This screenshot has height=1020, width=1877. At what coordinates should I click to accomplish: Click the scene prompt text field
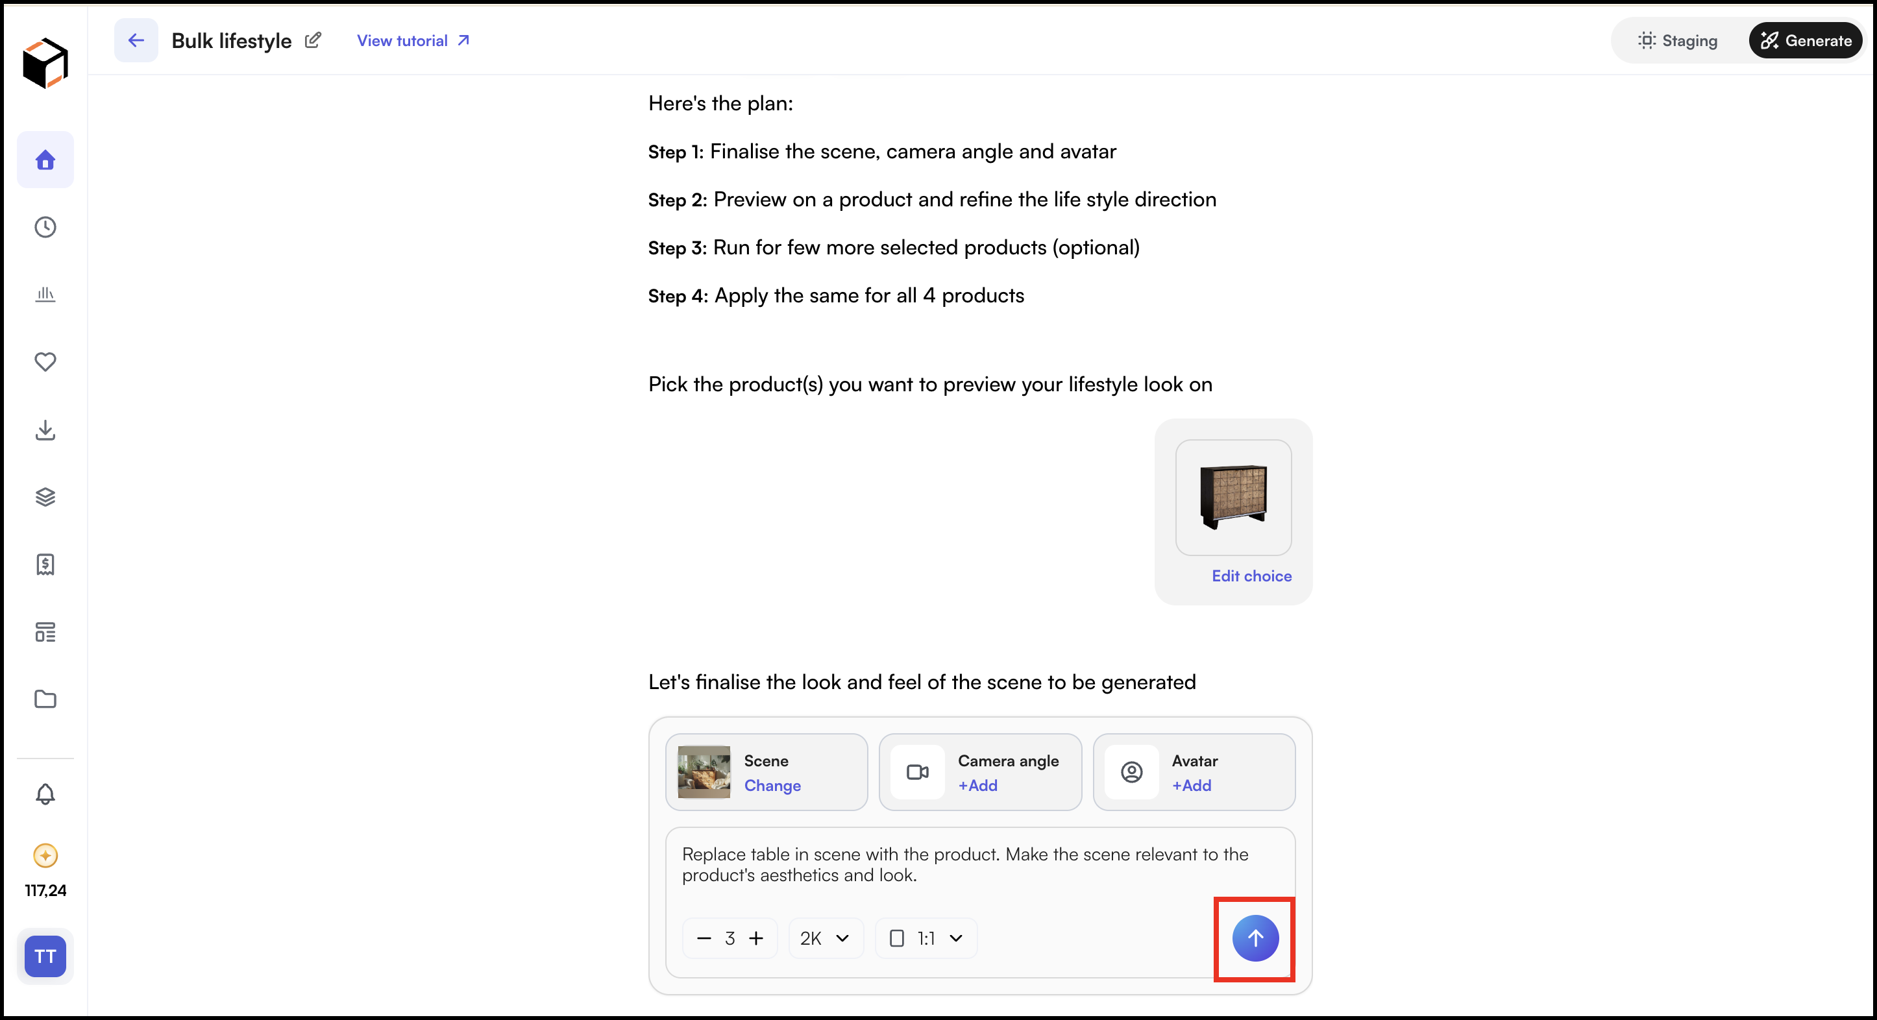click(x=979, y=866)
